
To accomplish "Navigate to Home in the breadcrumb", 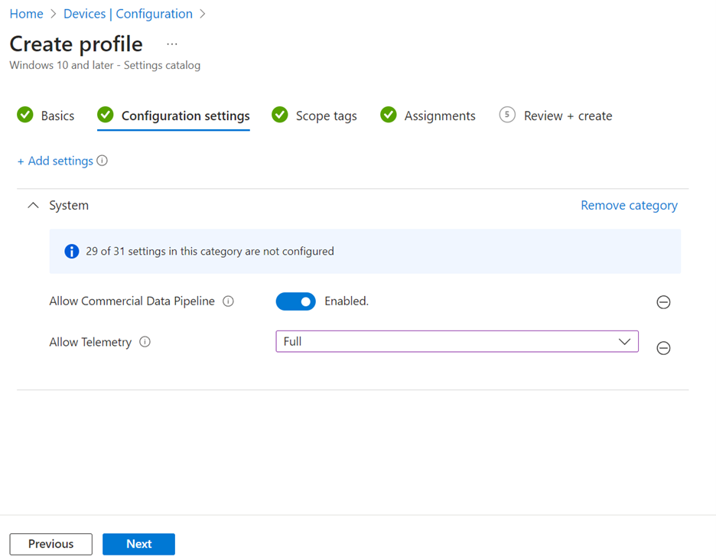I will (26, 14).
